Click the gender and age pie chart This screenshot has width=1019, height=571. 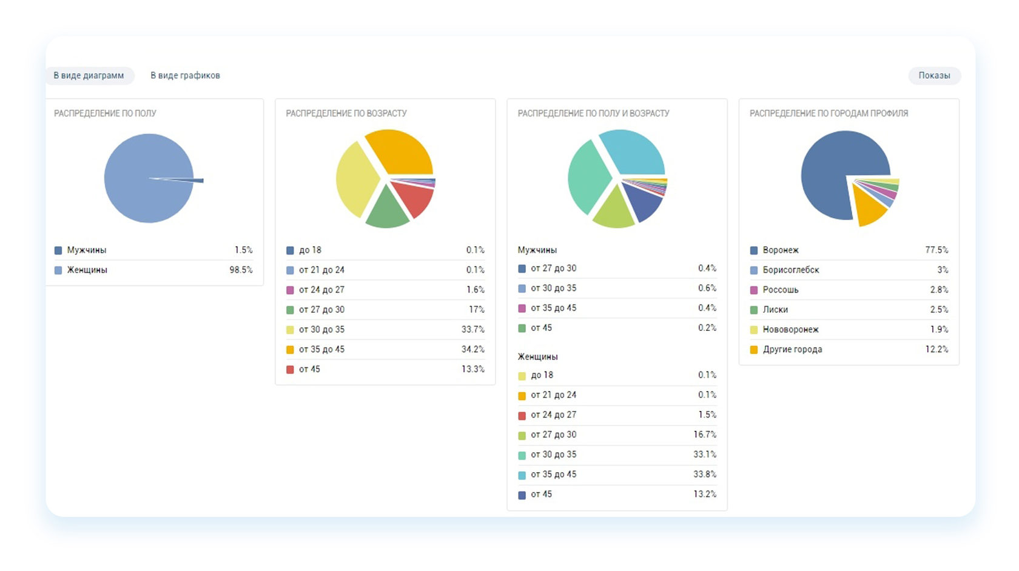(617, 178)
